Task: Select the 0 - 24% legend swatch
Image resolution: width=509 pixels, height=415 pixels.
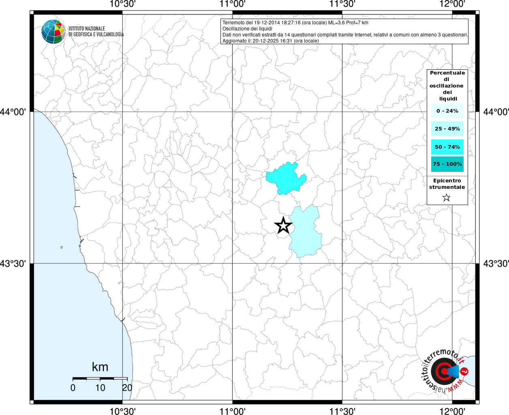Action: pyautogui.click(x=447, y=111)
